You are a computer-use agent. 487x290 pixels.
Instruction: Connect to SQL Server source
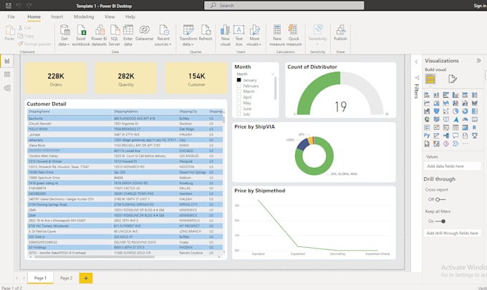click(115, 35)
